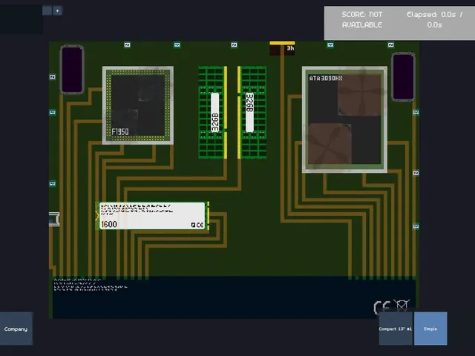Screen dimensions: 475x356
Task: Click the "Elapsed: 0.0s / 0.0s" readout
Action: point(434,20)
